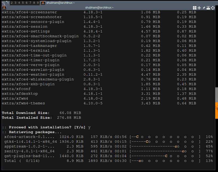Screen dimensions: 218x172
Task: Click the 2.35 MiB download size value
Action: coord(187,75)
